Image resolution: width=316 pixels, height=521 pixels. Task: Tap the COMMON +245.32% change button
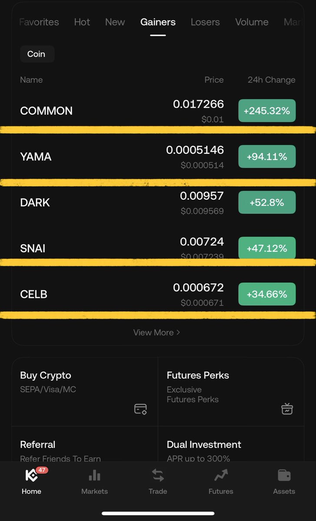click(x=267, y=111)
